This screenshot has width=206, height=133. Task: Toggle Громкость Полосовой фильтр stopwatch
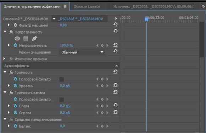(15, 79)
